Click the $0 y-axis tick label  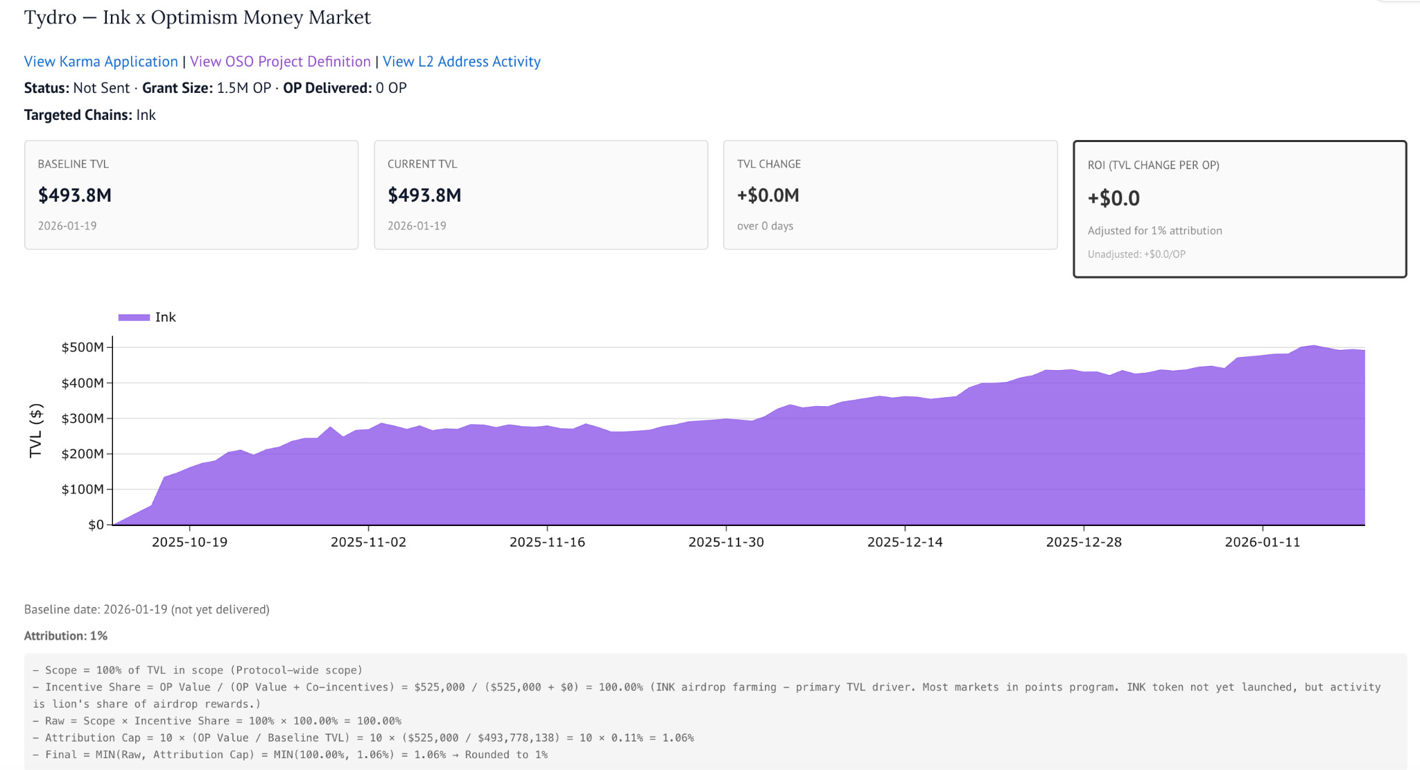(x=96, y=525)
